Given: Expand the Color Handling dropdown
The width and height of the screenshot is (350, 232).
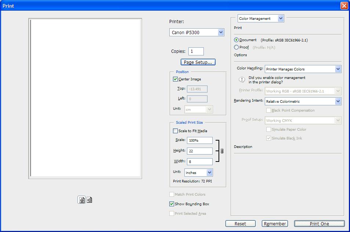Looking at the screenshot, I should pyautogui.click(x=303, y=69).
